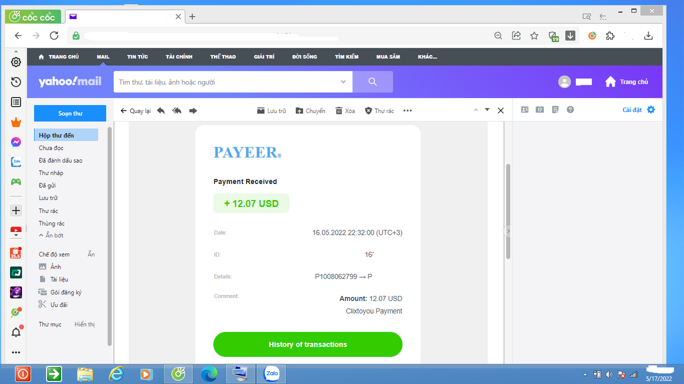
Task: Open Hộp thư đến inbox folder
Action: [x=66, y=135]
